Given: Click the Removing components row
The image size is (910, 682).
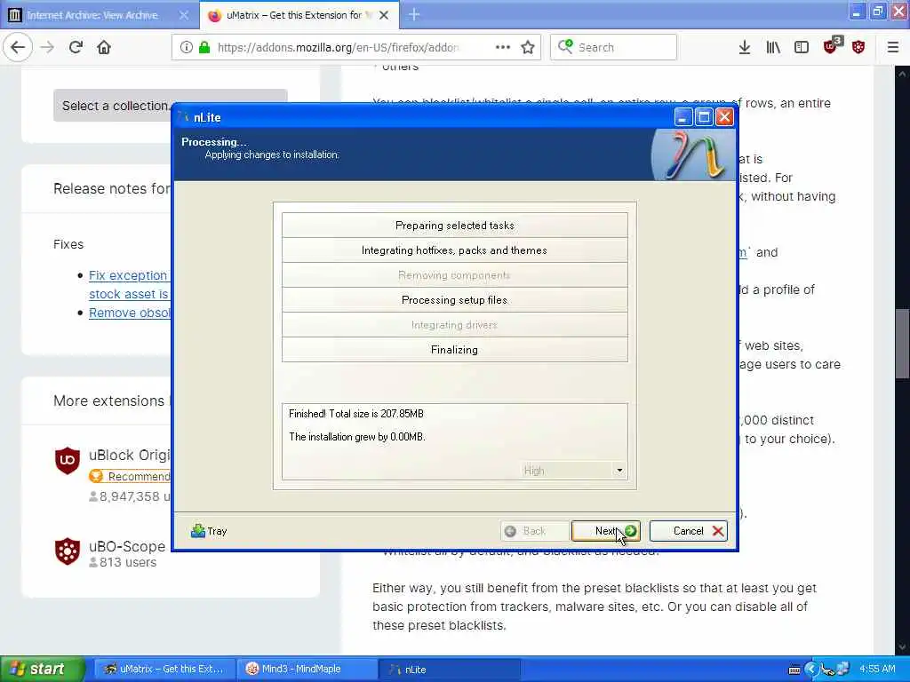Looking at the screenshot, I should click(x=454, y=275).
